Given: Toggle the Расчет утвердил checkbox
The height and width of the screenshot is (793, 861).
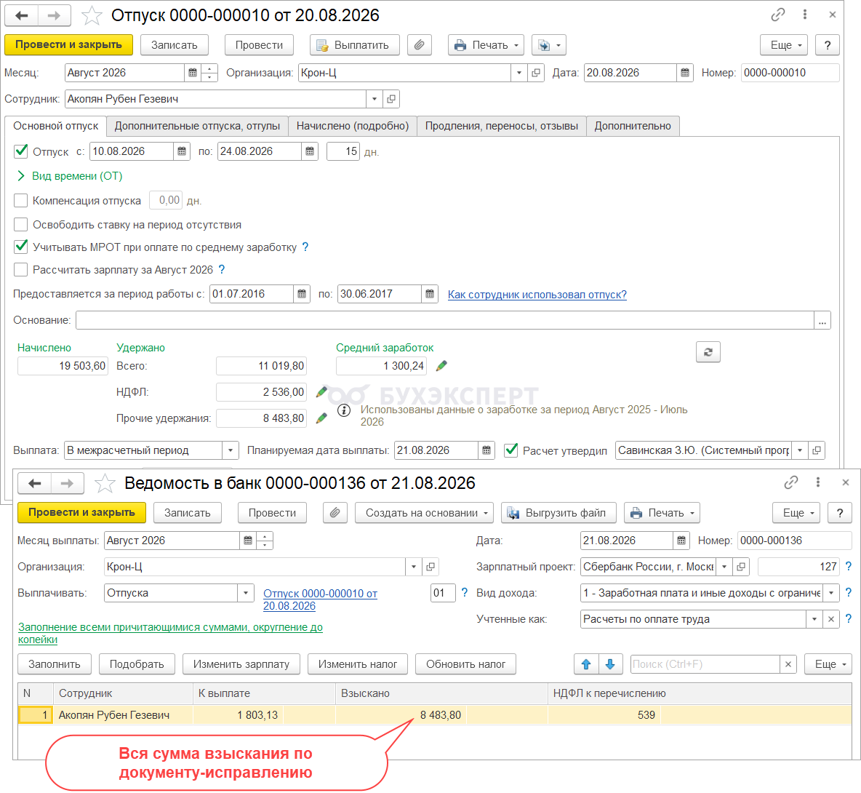Looking at the screenshot, I should (510, 450).
